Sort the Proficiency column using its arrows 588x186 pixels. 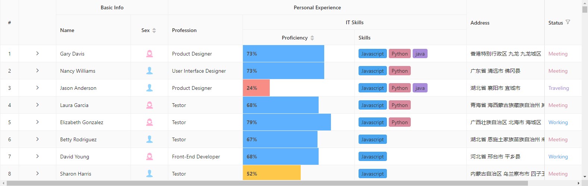312,38
